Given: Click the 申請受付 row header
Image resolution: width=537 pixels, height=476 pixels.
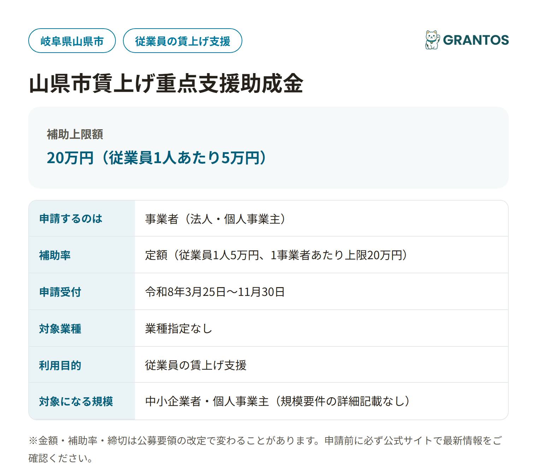Looking at the screenshot, I should point(82,292).
